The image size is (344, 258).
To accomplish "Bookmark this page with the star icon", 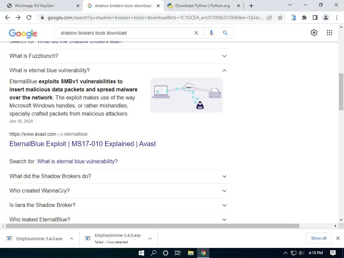I will [x=280, y=17].
